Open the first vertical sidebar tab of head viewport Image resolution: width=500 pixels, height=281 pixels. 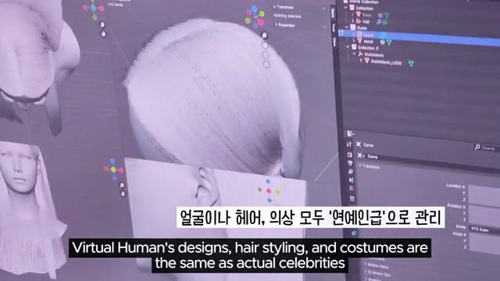(333, 13)
